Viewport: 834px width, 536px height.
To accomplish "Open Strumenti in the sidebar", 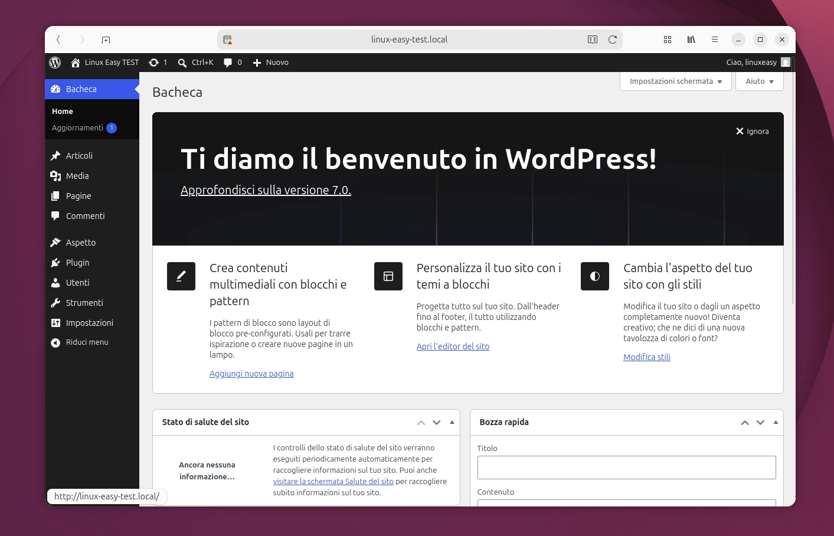I will pyautogui.click(x=92, y=303).
